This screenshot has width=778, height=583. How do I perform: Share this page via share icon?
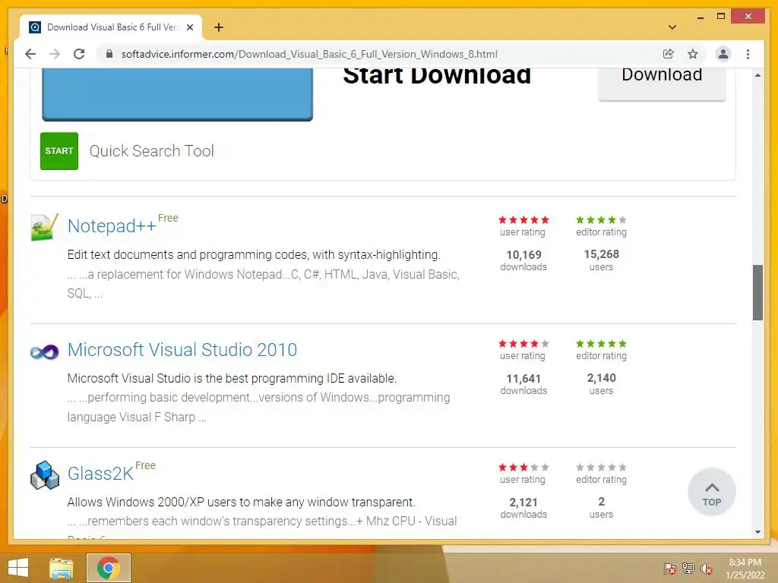tap(669, 54)
